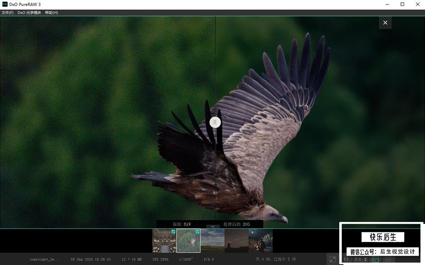Select the night lights portrait thumbnail
This screenshot has height=265, width=425.
click(x=260, y=241)
